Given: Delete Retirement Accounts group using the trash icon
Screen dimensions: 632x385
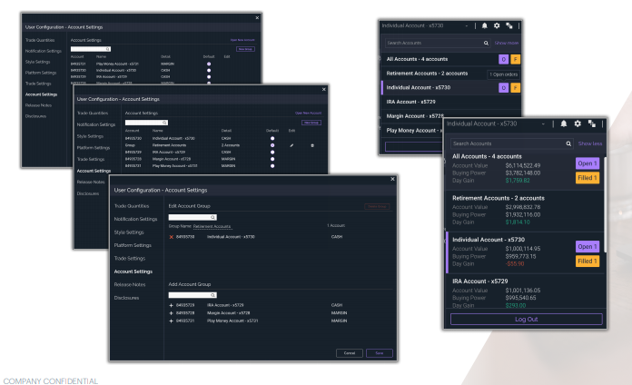Looking at the screenshot, I should point(312,145).
